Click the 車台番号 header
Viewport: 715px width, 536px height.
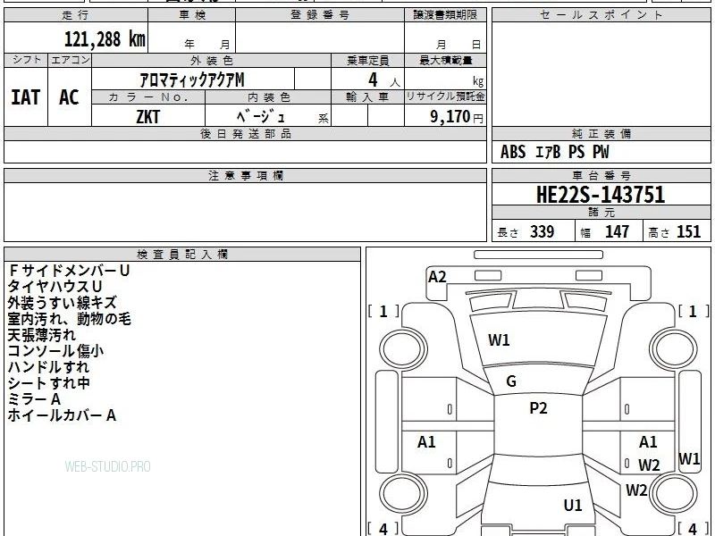coord(601,175)
